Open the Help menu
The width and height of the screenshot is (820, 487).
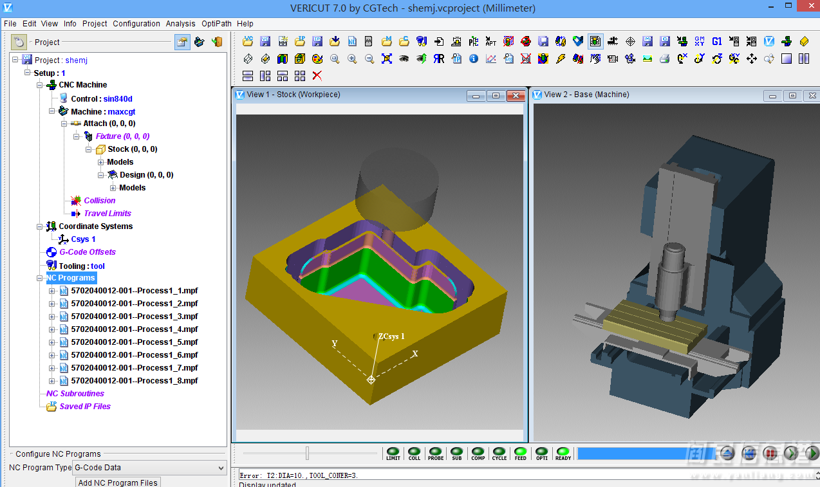(245, 24)
